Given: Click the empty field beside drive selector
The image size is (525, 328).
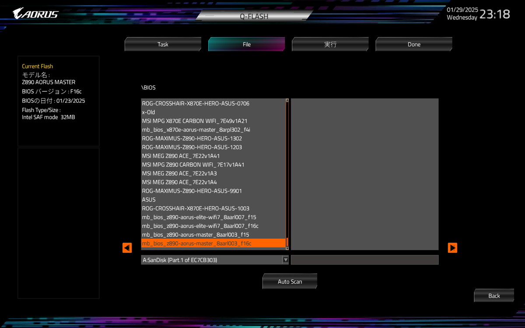Looking at the screenshot, I should 364,260.
